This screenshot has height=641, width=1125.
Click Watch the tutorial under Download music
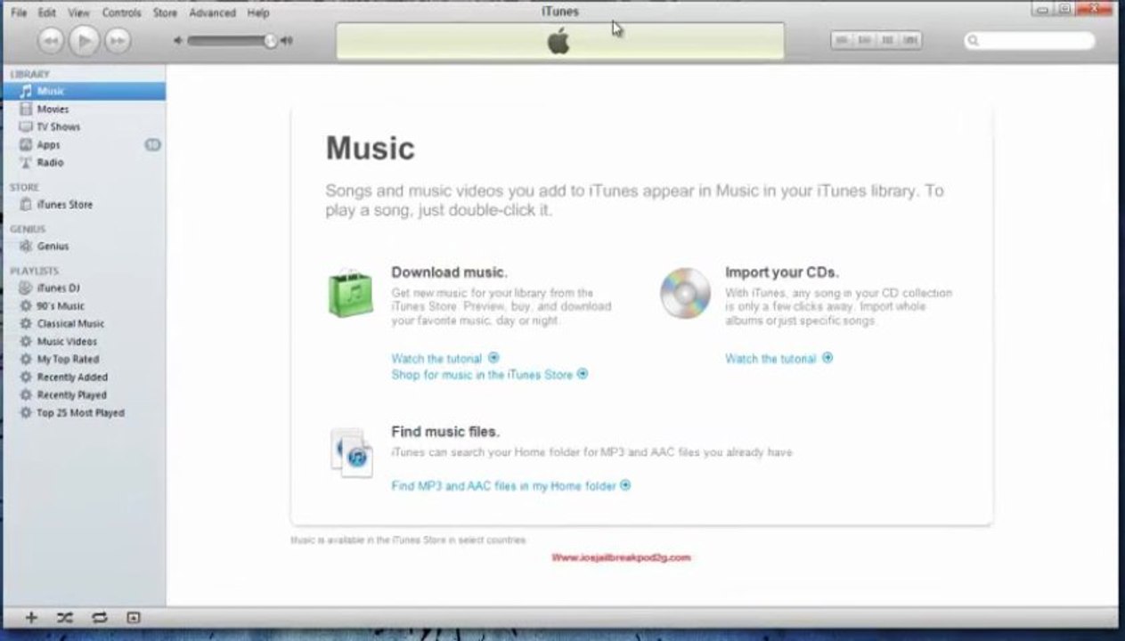444,358
